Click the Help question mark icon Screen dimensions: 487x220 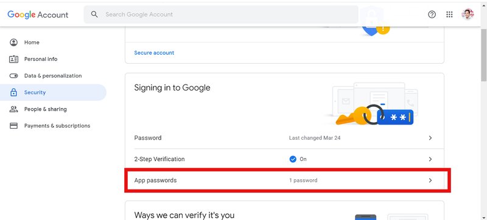432,14
